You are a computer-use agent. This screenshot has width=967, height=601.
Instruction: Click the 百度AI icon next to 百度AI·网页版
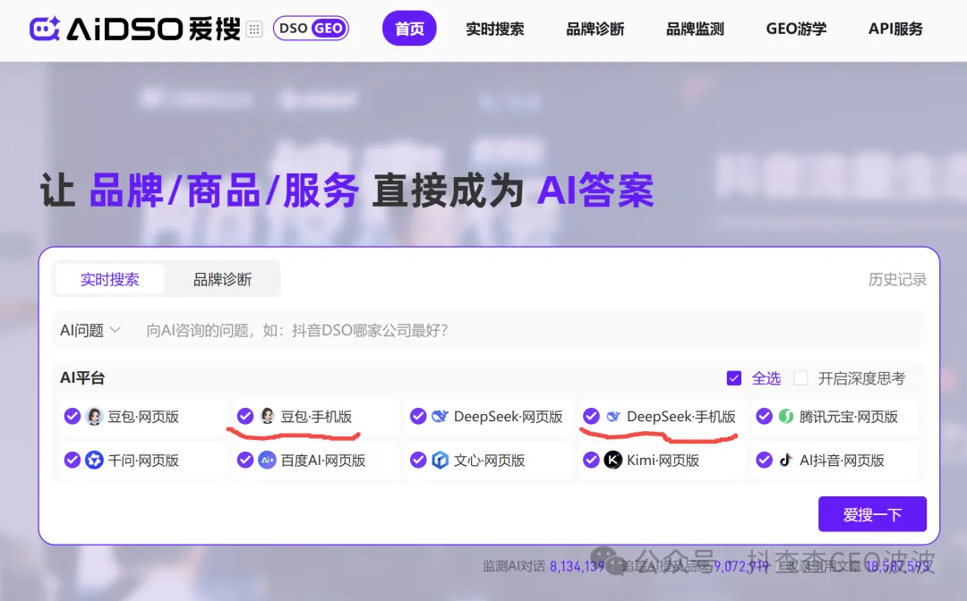pyautogui.click(x=266, y=460)
